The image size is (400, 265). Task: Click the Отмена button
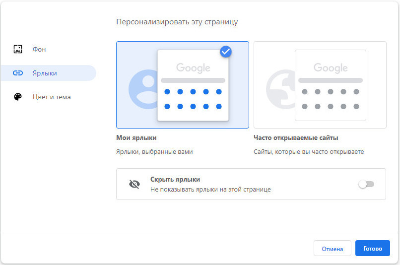pos(332,248)
